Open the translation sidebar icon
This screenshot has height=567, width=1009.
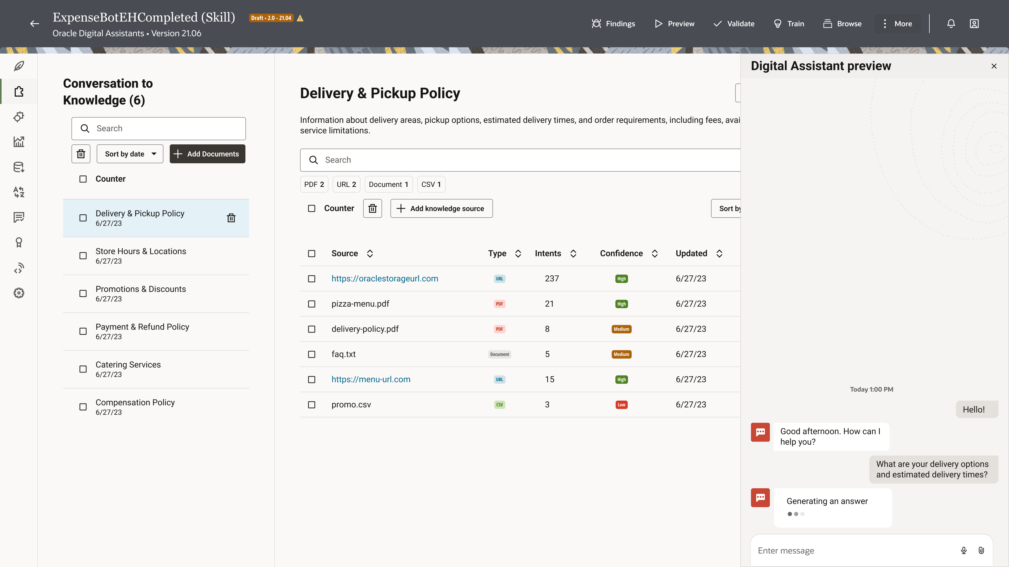19,192
